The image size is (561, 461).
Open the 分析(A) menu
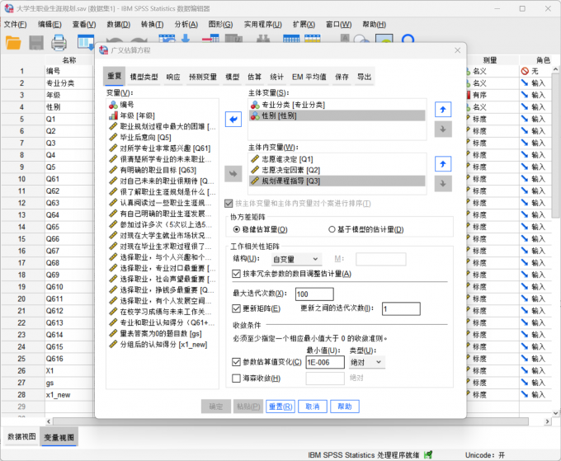click(186, 24)
